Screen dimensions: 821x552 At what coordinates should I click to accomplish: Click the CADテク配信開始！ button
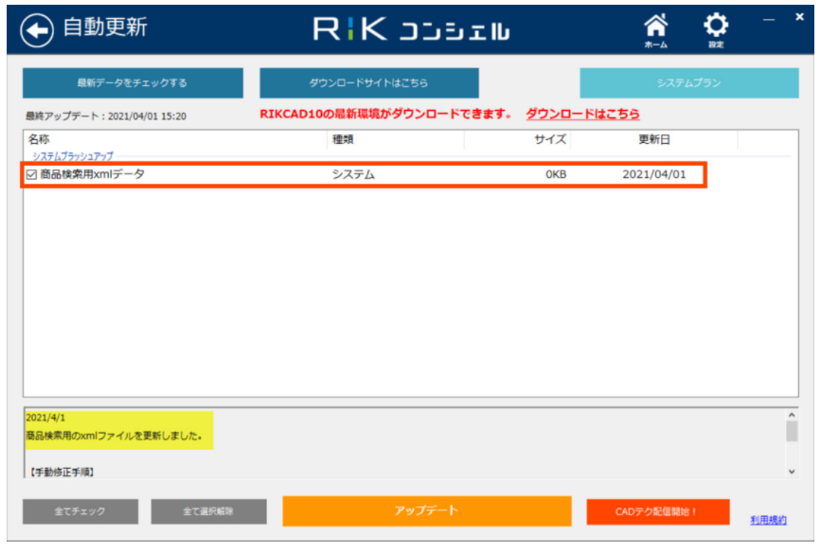click(657, 511)
